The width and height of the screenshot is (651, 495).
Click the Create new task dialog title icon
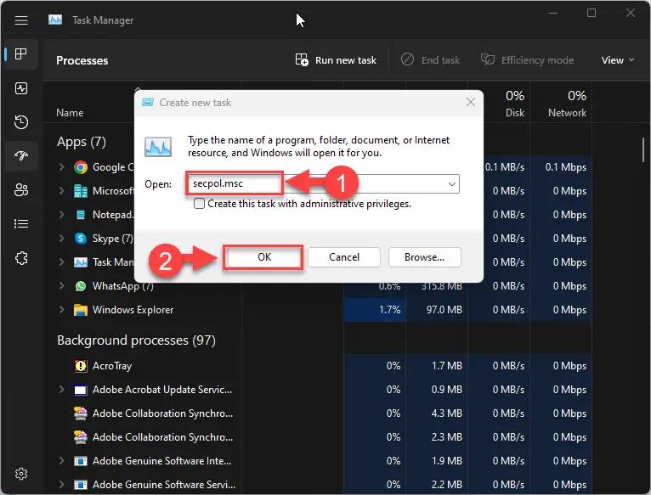[148, 102]
